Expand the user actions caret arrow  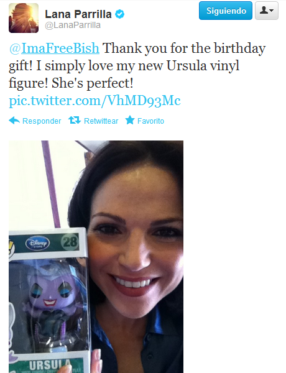(x=272, y=11)
